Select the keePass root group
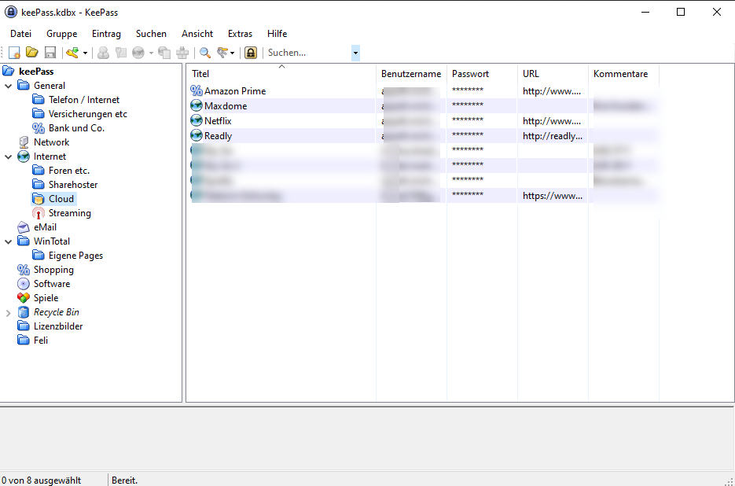735x486 pixels. tap(36, 72)
